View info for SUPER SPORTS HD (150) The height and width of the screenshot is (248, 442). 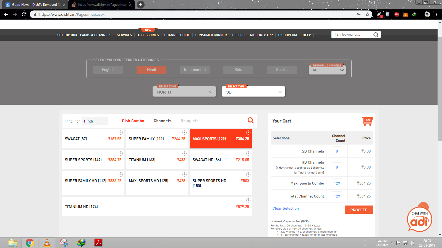point(248,174)
